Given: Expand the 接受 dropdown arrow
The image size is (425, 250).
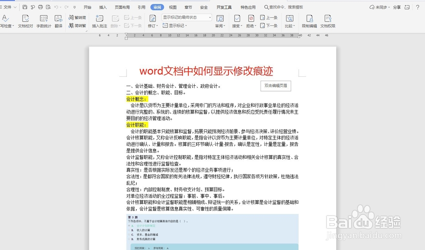Looking at the screenshot, I should (x=241, y=26).
